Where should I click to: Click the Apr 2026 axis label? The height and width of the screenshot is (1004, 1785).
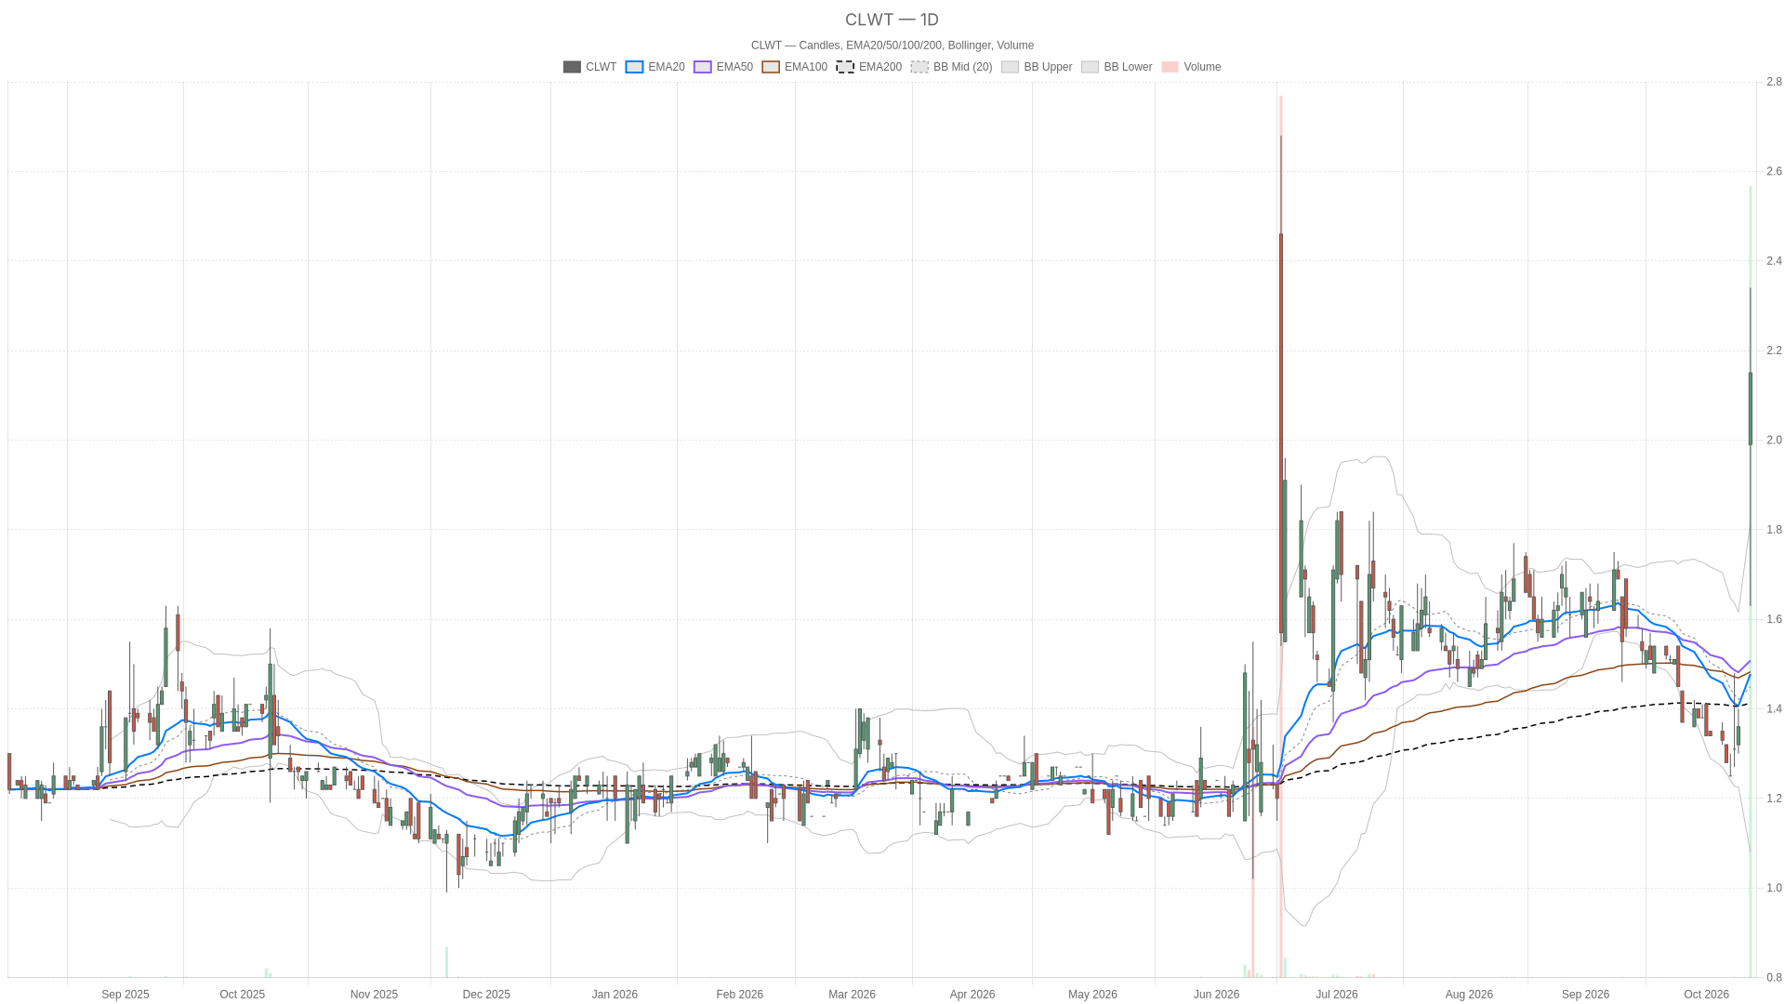(x=972, y=995)
